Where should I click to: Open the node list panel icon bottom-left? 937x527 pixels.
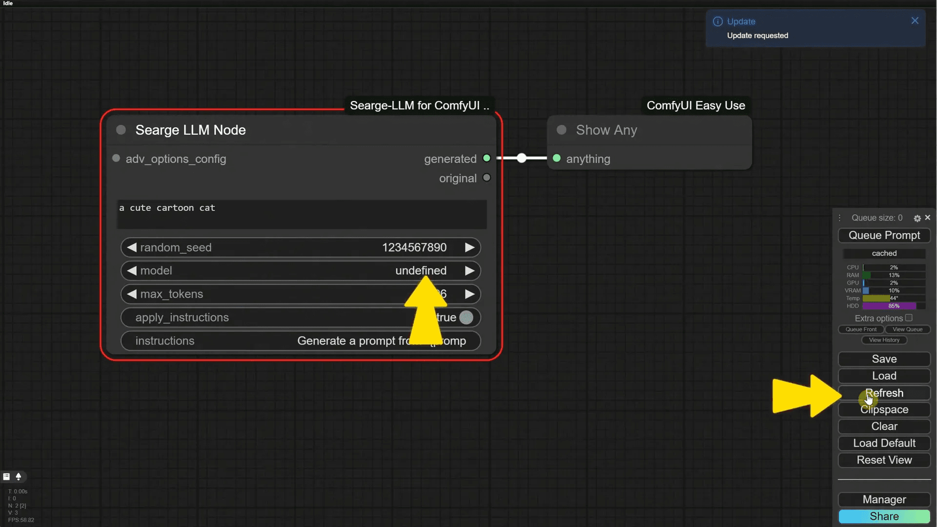point(6,477)
